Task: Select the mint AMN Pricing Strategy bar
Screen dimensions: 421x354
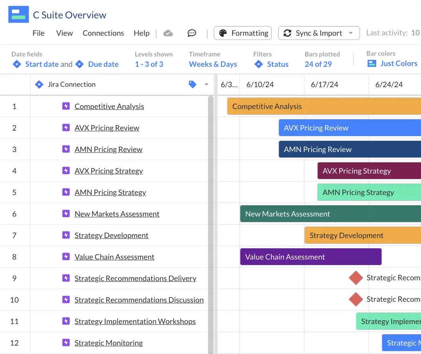Action: [369, 192]
